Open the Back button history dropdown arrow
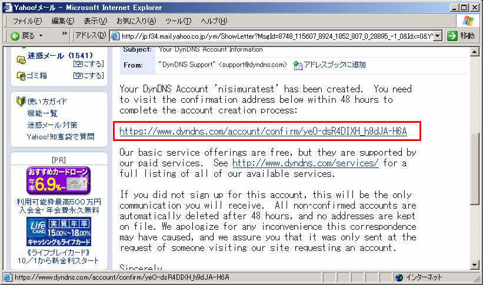The image size is (483, 285). coord(41,36)
